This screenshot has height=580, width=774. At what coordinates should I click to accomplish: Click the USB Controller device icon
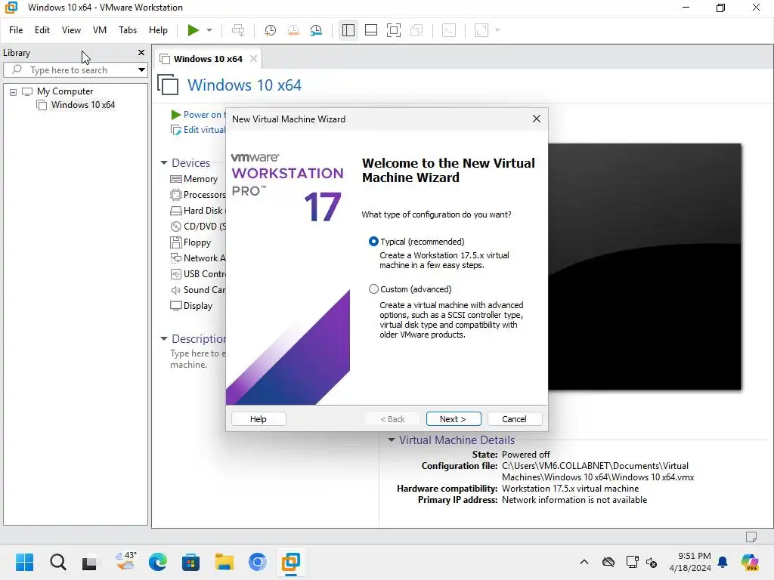click(x=175, y=273)
